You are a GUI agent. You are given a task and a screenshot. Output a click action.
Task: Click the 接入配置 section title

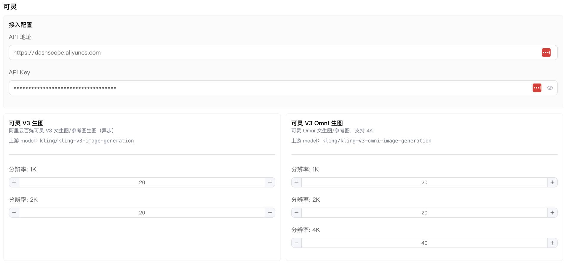pyautogui.click(x=20, y=25)
